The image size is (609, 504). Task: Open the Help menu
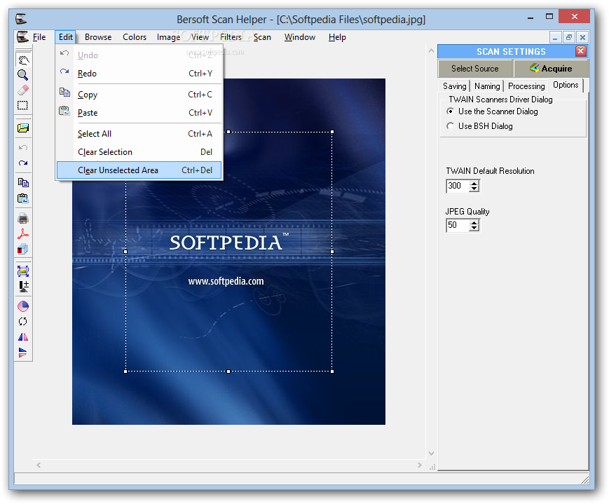pos(337,37)
